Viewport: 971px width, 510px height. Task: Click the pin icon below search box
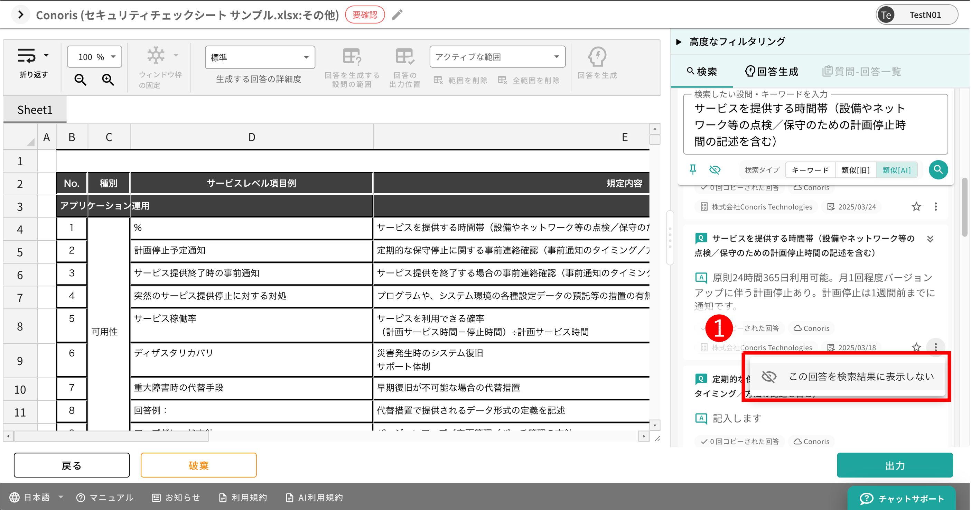point(692,170)
